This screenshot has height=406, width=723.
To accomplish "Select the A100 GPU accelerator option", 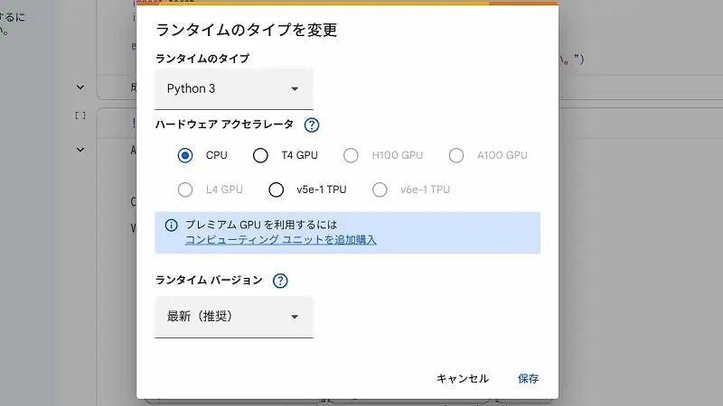I will [456, 155].
